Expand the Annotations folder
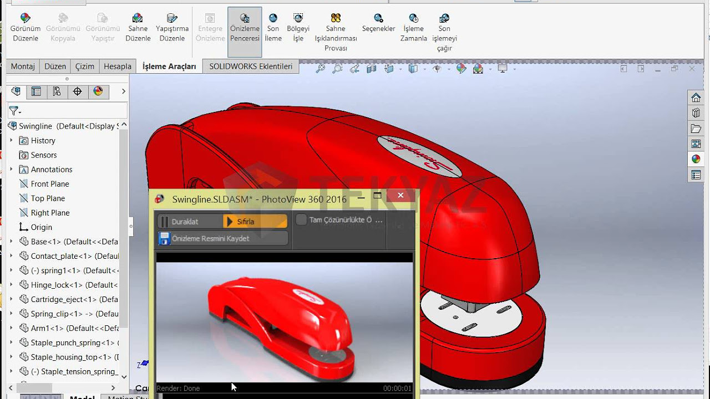710x399 pixels. click(11, 170)
